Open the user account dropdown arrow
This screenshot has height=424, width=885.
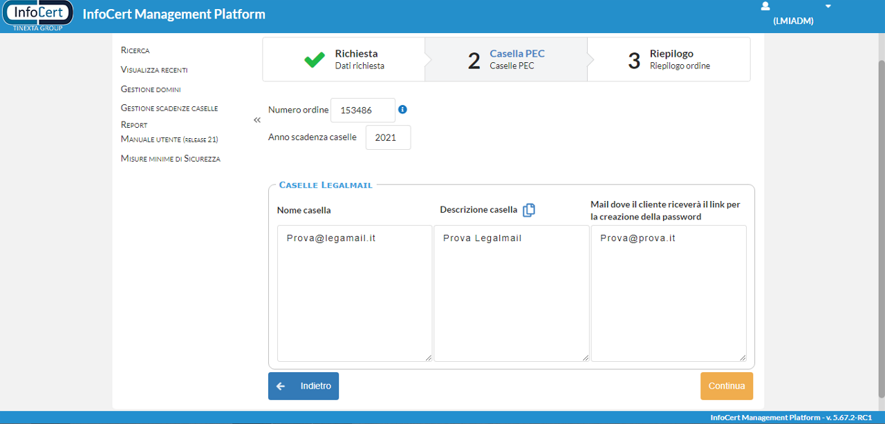[x=828, y=6]
